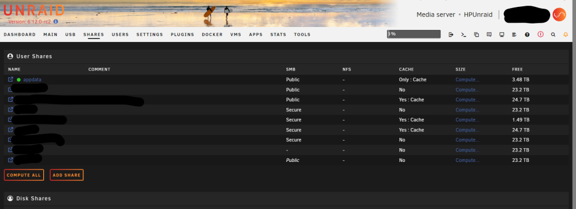Click the browse icon in the SMB dash row

[x=10, y=150]
